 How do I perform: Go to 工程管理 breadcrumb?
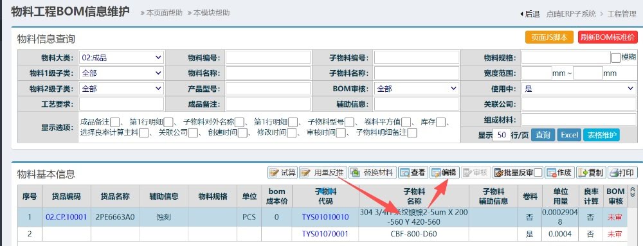click(x=622, y=14)
